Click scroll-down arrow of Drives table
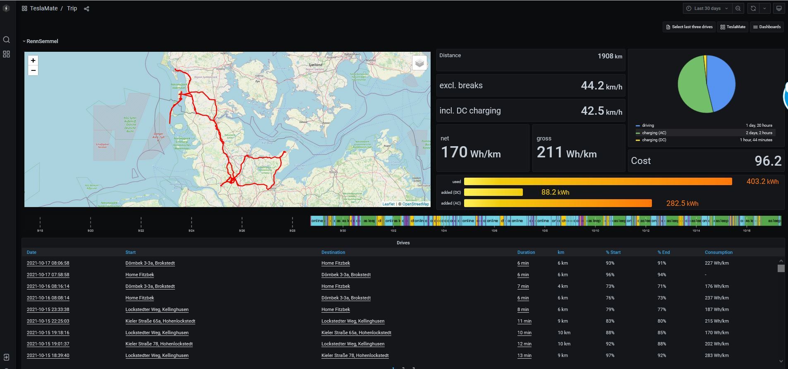The image size is (788, 369). pos(781,362)
